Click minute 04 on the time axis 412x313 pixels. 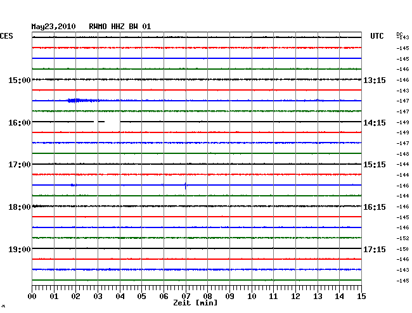coord(120,297)
